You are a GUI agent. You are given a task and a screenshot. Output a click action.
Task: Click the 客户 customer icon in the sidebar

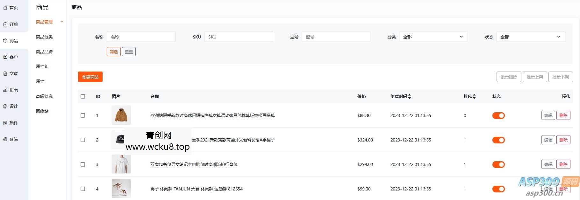(x=5, y=57)
